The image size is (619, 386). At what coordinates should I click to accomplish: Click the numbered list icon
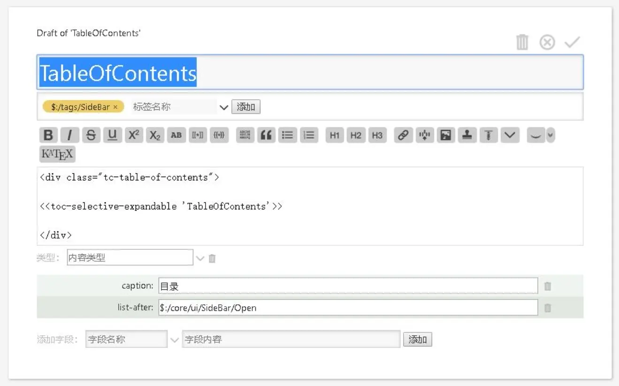[309, 135]
